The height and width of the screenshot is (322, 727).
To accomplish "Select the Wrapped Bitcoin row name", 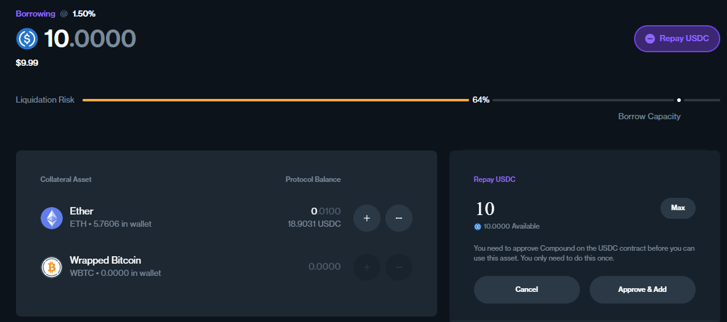I will [105, 261].
